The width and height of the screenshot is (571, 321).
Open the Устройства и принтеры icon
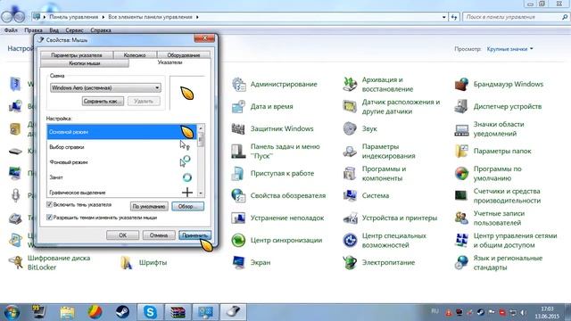pyautogui.click(x=351, y=218)
